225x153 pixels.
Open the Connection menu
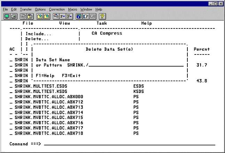tap(57, 9)
